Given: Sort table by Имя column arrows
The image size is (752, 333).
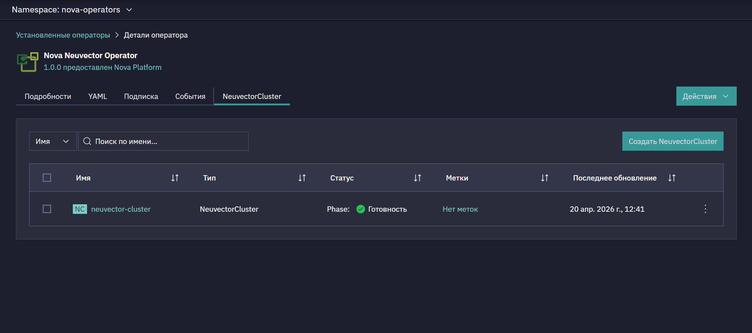Looking at the screenshot, I should click(175, 178).
